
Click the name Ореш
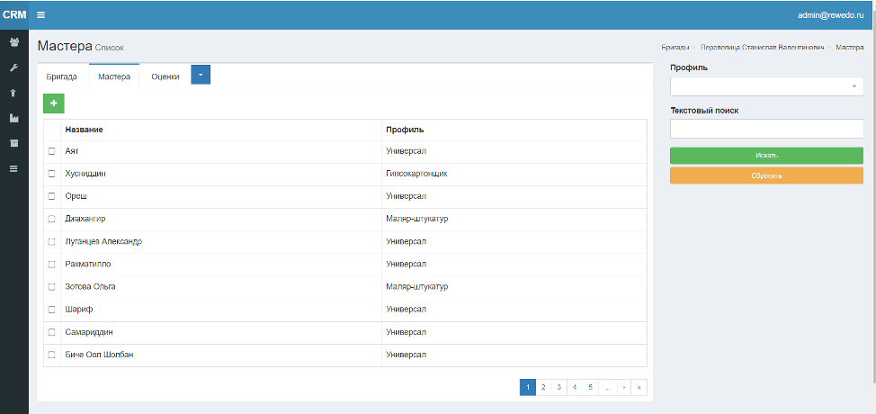(76, 196)
